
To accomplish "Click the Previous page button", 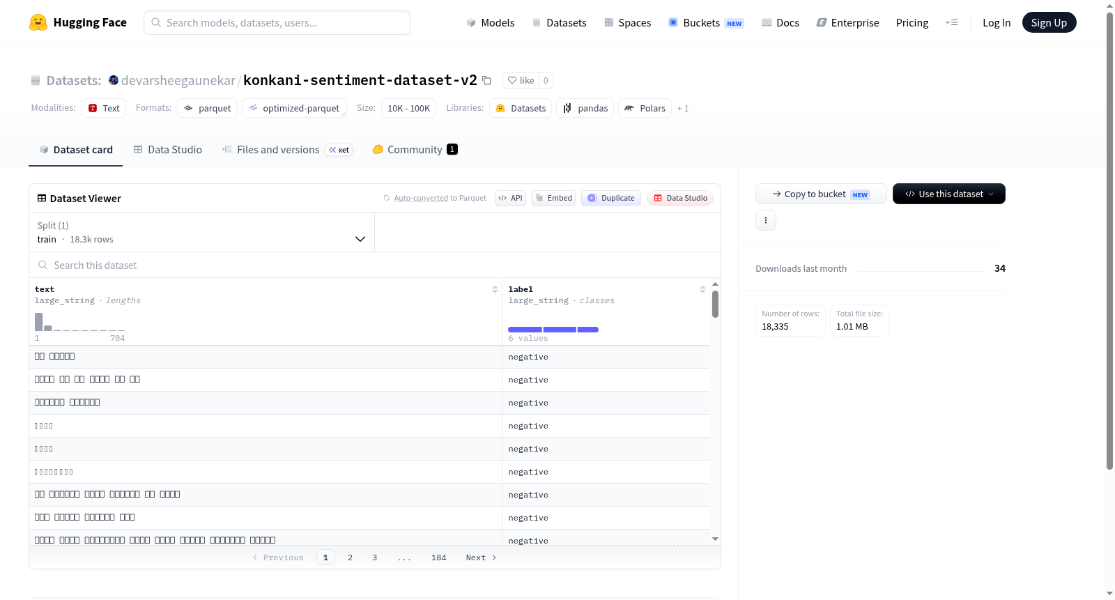I will (278, 557).
